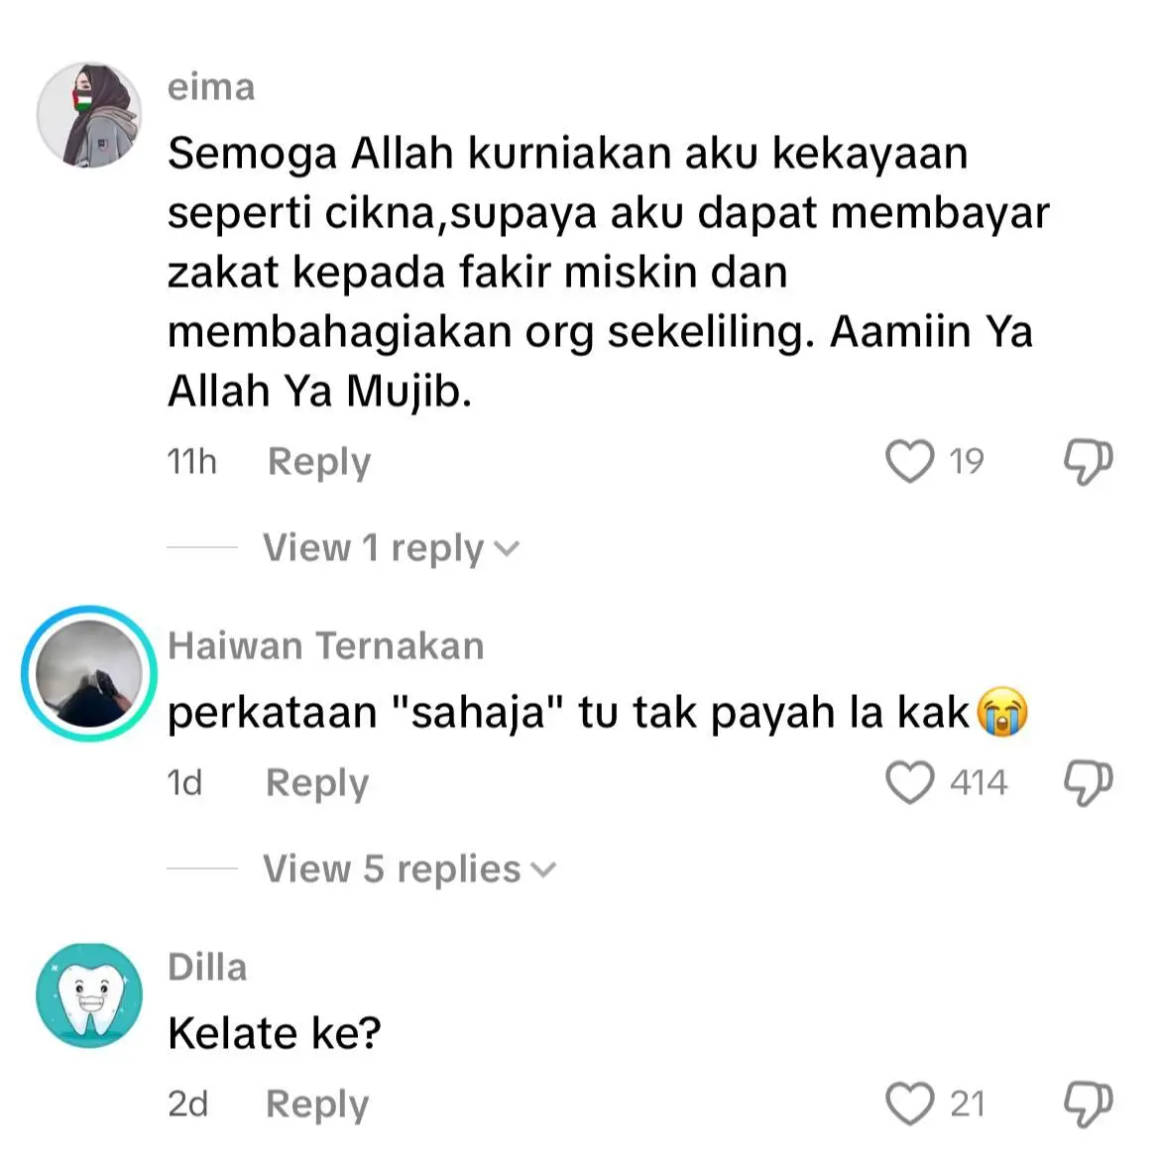The height and width of the screenshot is (1159, 1160).
Task: Open eima username link
Action: (x=211, y=87)
